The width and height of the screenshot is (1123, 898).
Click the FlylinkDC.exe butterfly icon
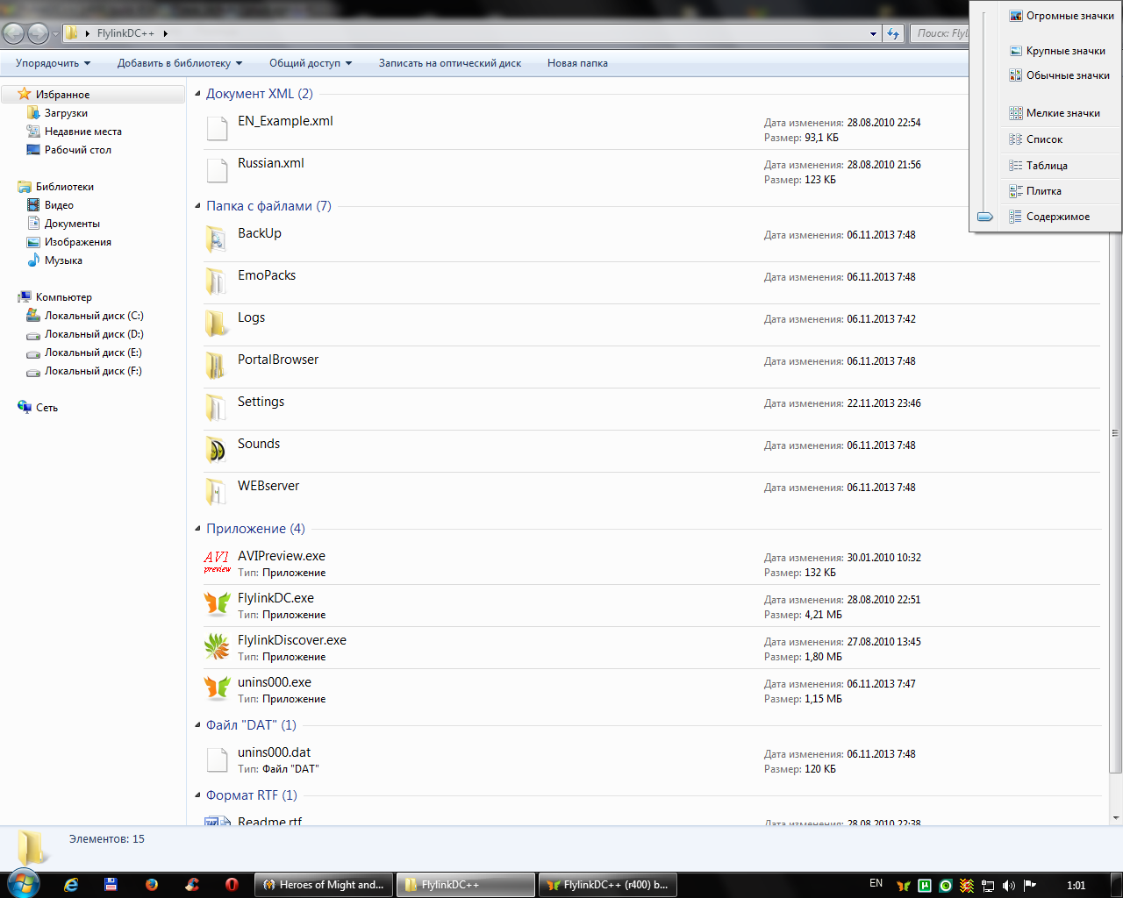pos(217,604)
